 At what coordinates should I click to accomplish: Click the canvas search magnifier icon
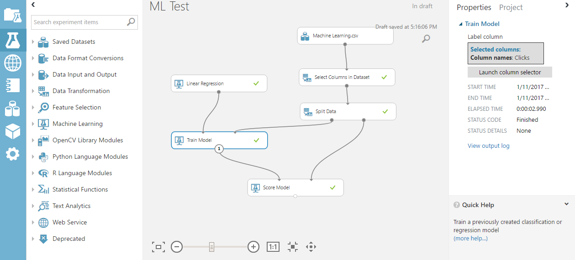[426, 39]
